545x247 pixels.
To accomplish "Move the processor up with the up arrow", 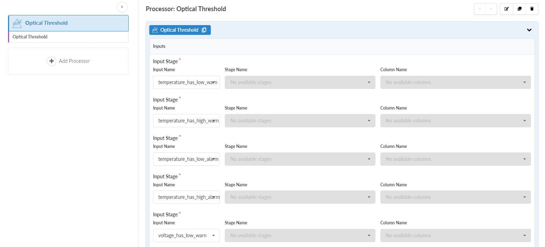I will [x=491, y=9].
